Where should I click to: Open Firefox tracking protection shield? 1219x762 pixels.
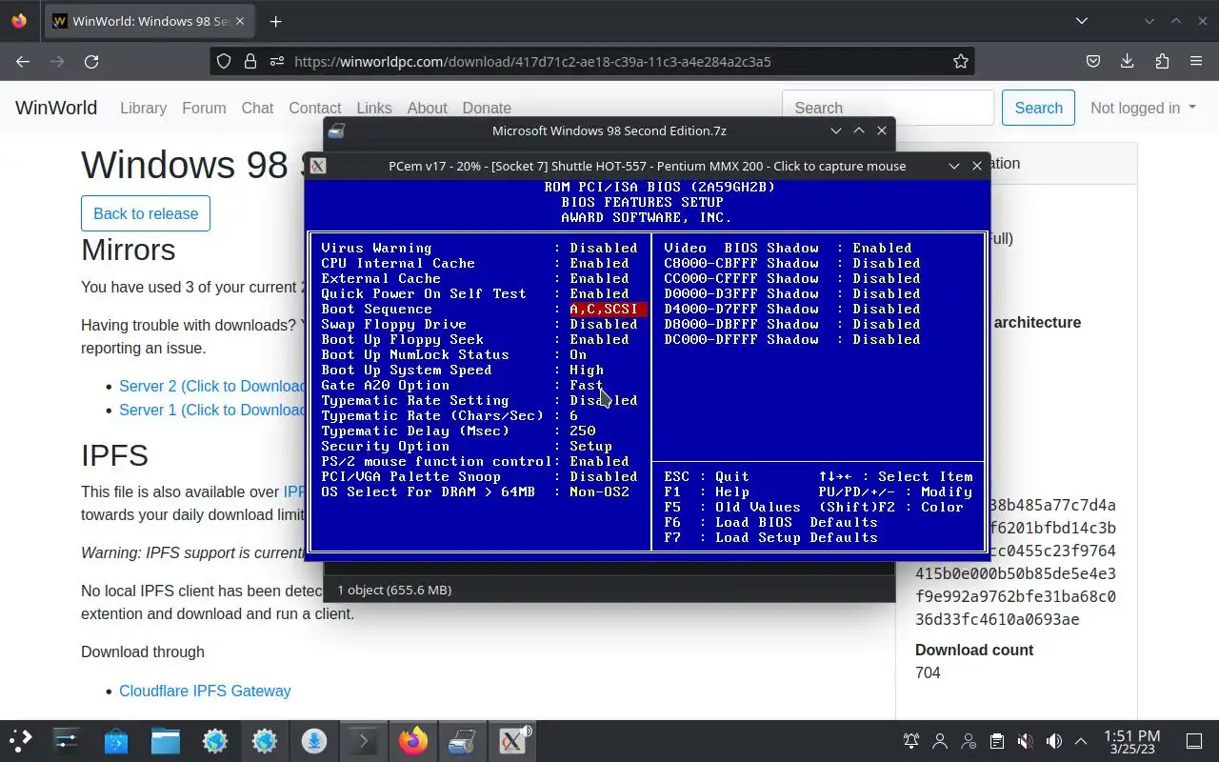click(224, 61)
